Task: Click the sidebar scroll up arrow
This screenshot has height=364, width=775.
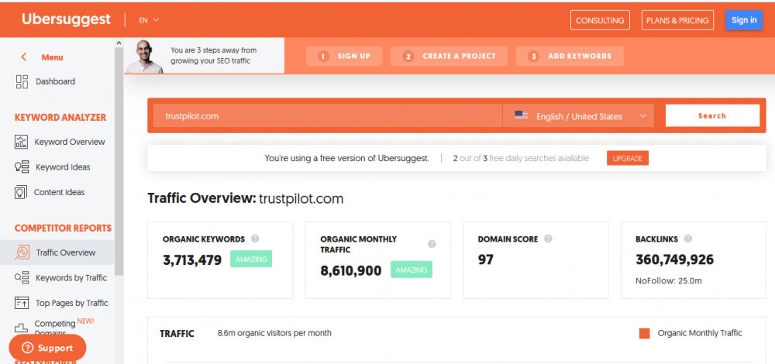Action: [x=119, y=43]
